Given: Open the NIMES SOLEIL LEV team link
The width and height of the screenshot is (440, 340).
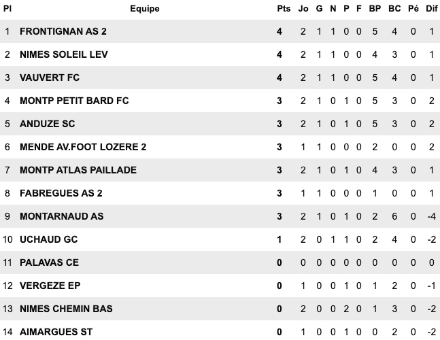Looking at the screenshot, I should (x=64, y=54).
